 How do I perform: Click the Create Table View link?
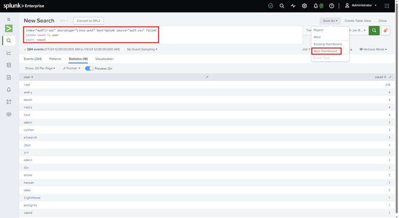[358, 21]
